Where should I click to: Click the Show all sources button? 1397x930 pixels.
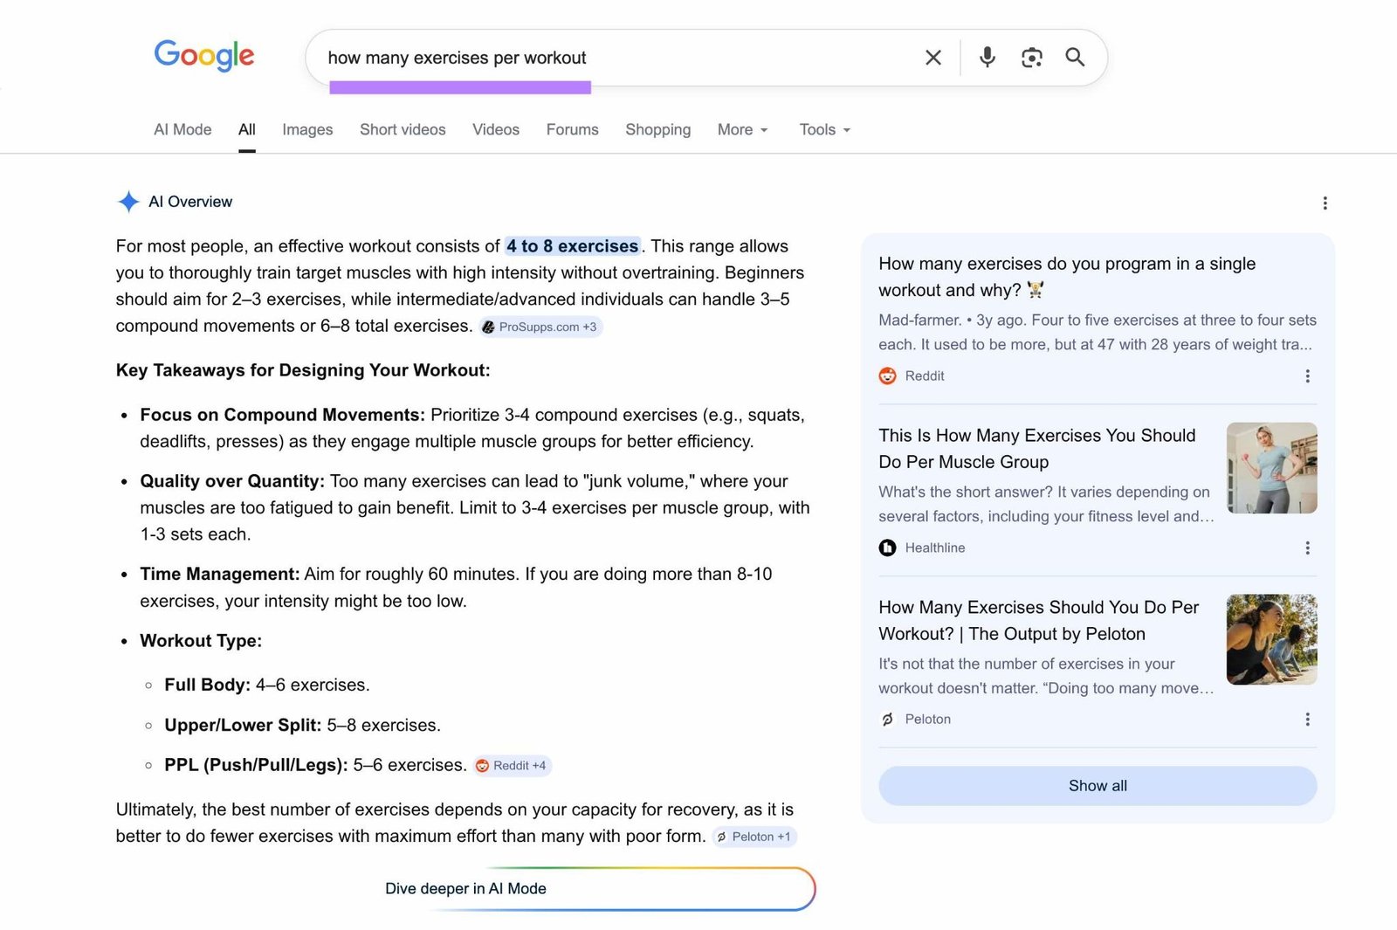click(1098, 786)
